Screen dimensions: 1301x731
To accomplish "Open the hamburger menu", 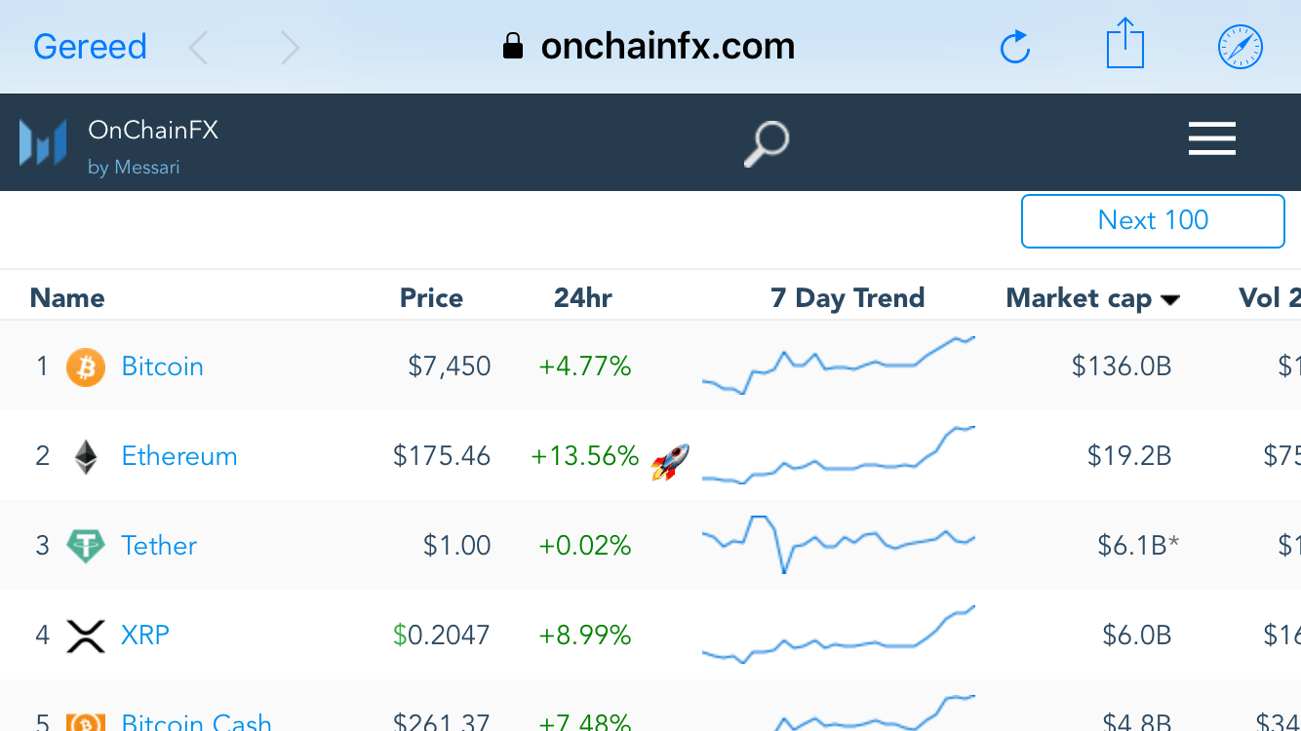I will tap(1211, 139).
